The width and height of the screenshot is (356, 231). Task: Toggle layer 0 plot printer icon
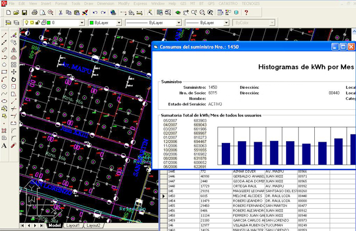tap(44, 22)
